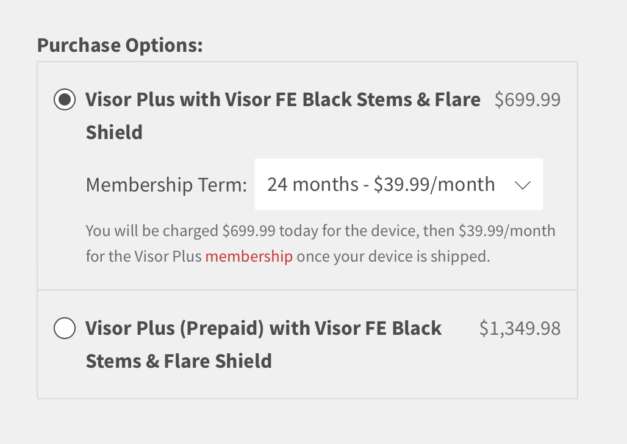627x444 pixels.
Task: Click the word "Shield" under the first option
Action: pos(114,132)
